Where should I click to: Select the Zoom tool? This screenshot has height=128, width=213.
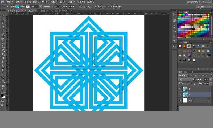(3, 89)
